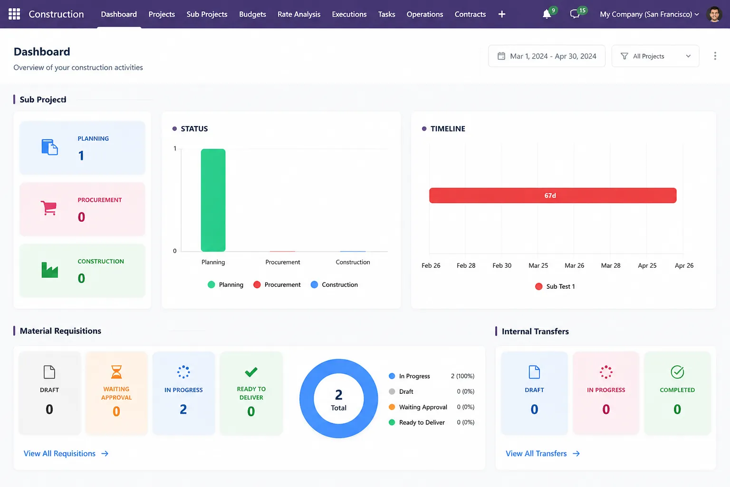Open the Mar 1 - Apr 30 date picker
Image resolution: width=730 pixels, height=487 pixels.
point(547,56)
